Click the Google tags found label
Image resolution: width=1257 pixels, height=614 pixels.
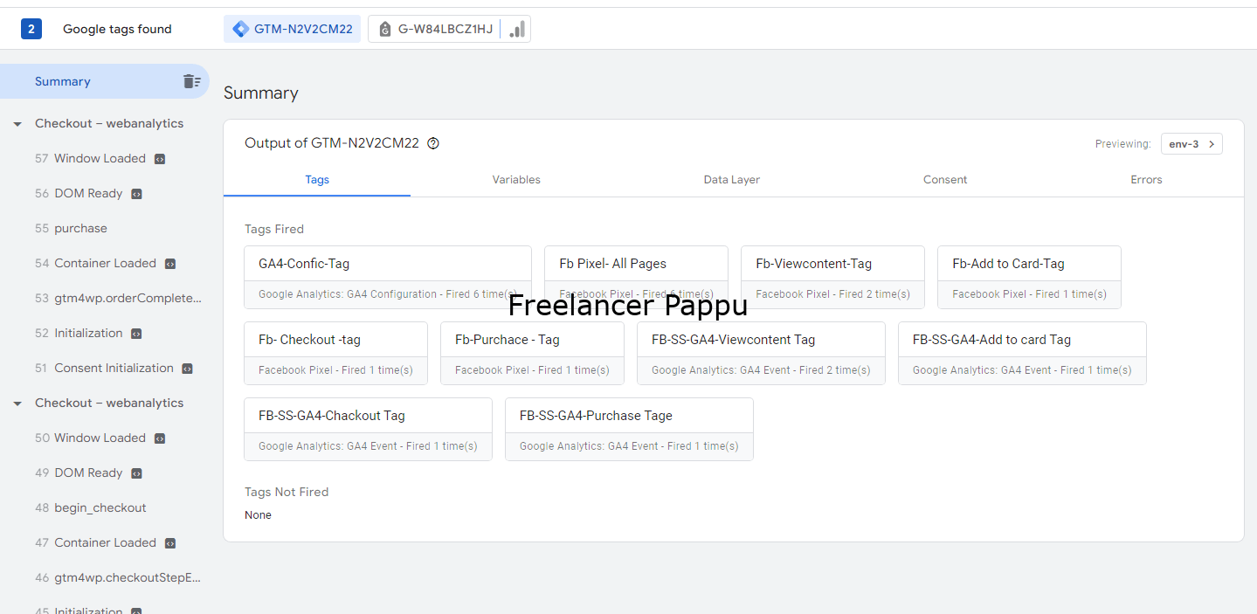pyautogui.click(x=117, y=29)
